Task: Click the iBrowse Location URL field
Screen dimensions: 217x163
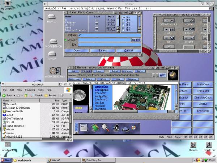Action: pyautogui.click(x=114, y=75)
